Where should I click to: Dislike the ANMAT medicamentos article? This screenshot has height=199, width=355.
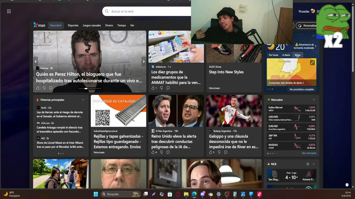point(161,88)
